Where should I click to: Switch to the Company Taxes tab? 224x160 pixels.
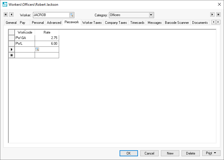point(116,23)
